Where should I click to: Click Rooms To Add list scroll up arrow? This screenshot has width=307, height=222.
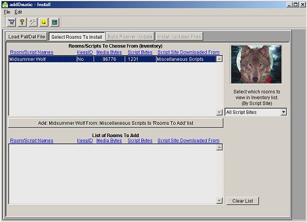[x=219, y=148]
